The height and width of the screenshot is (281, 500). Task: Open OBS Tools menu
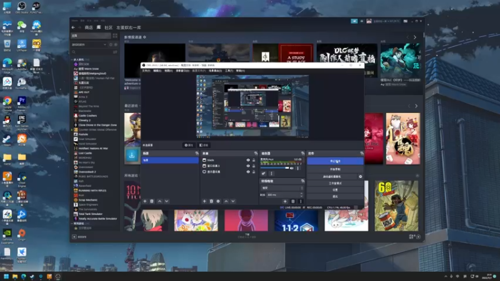click(x=229, y=71)
